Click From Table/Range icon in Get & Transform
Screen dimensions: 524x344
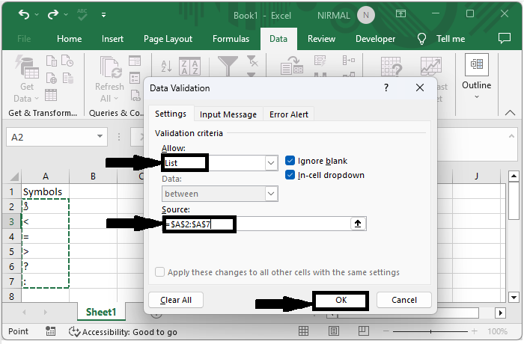[x=51, y=96]
